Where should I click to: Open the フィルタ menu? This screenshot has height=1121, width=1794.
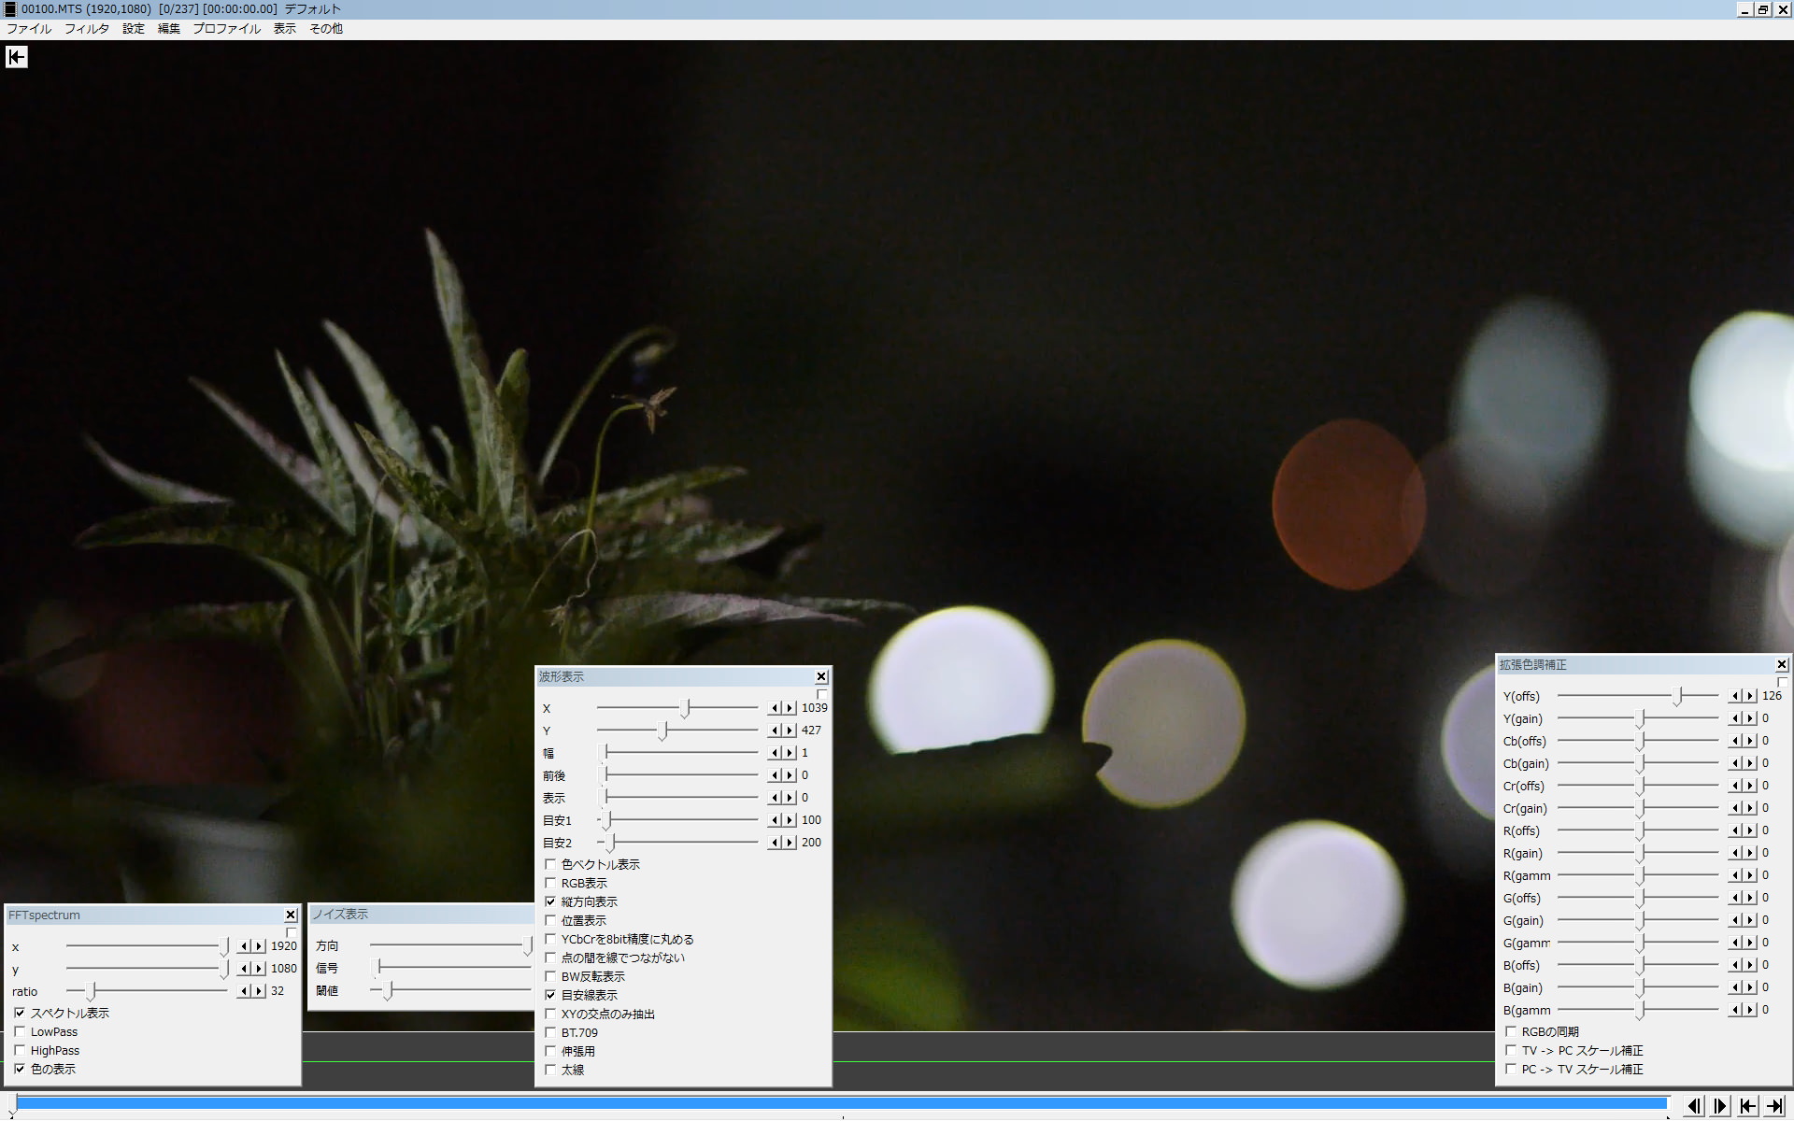(x=86, y=29)
